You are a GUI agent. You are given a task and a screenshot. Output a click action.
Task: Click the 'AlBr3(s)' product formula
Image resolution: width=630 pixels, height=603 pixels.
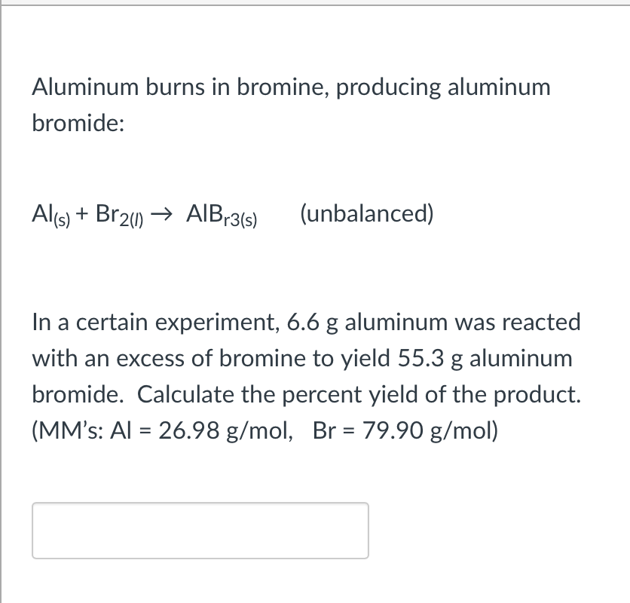(221, 213)
